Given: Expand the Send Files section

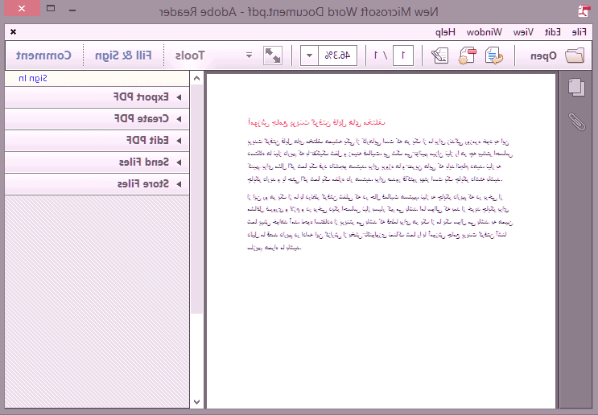Looking at the screenshot, I should (97, 162).
